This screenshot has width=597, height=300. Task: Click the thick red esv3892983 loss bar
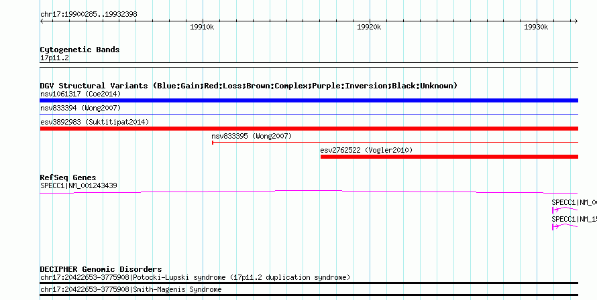click(x=309, y=129)
